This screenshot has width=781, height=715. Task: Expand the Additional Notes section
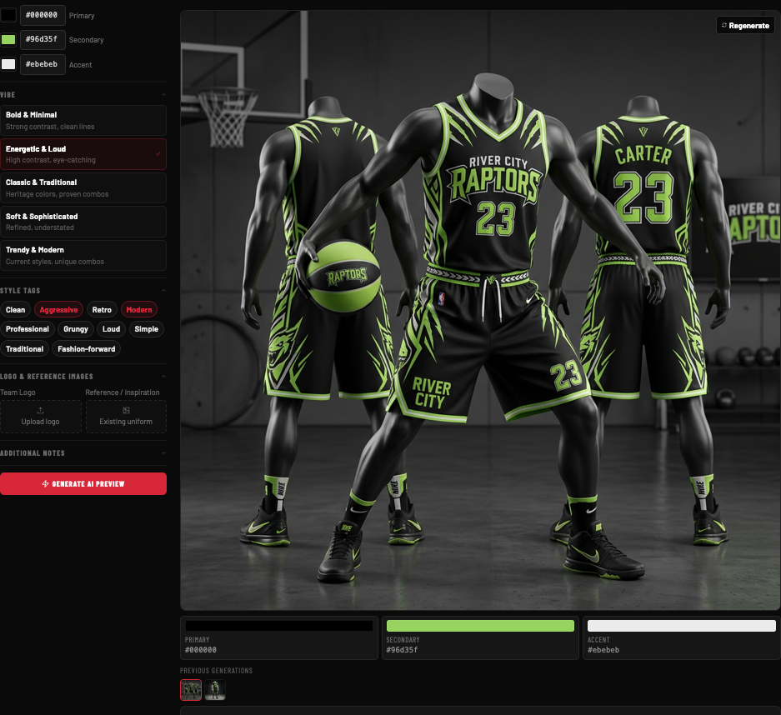[163, 453]
